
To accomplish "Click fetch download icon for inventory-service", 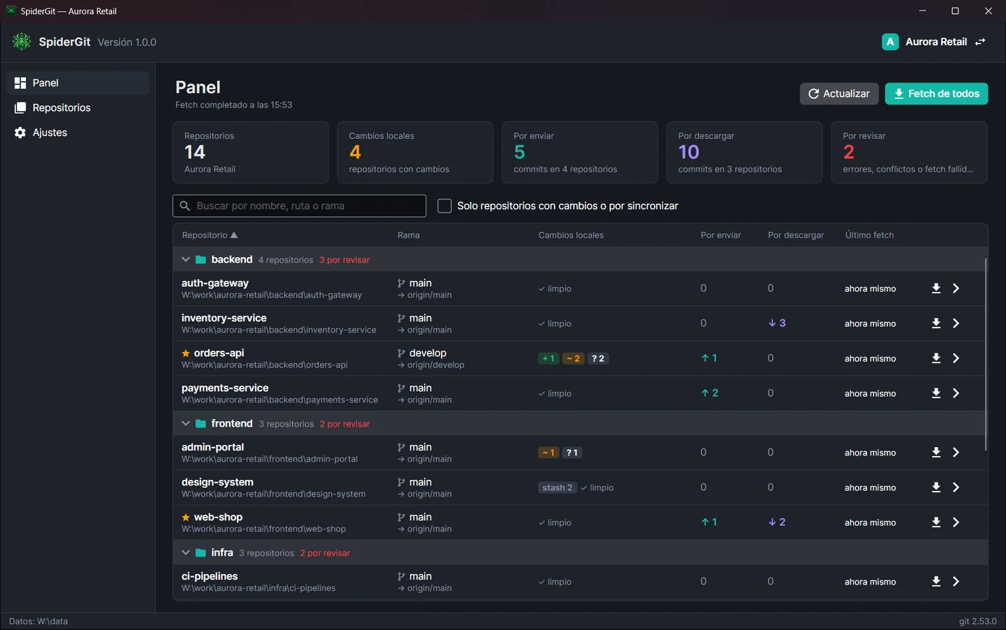I will coord(936,323).
